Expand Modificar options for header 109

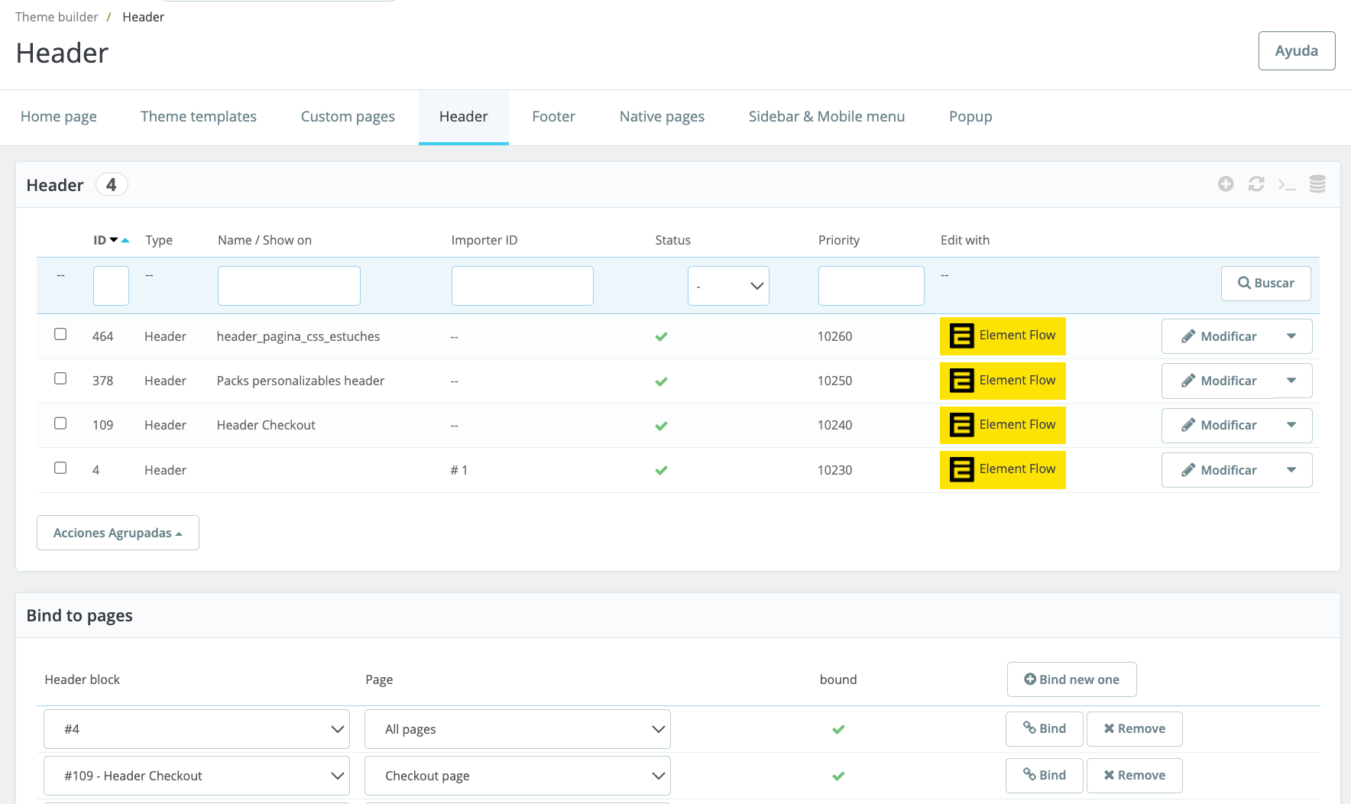1291,425
